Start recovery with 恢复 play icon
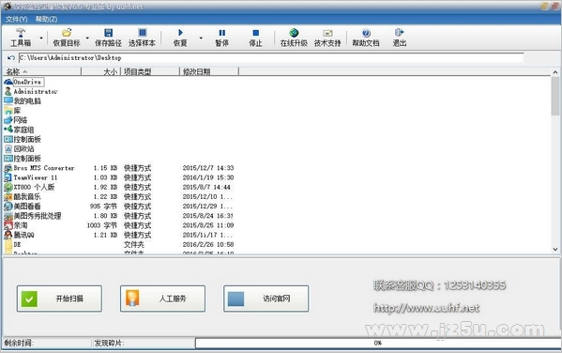 [180, 33]
